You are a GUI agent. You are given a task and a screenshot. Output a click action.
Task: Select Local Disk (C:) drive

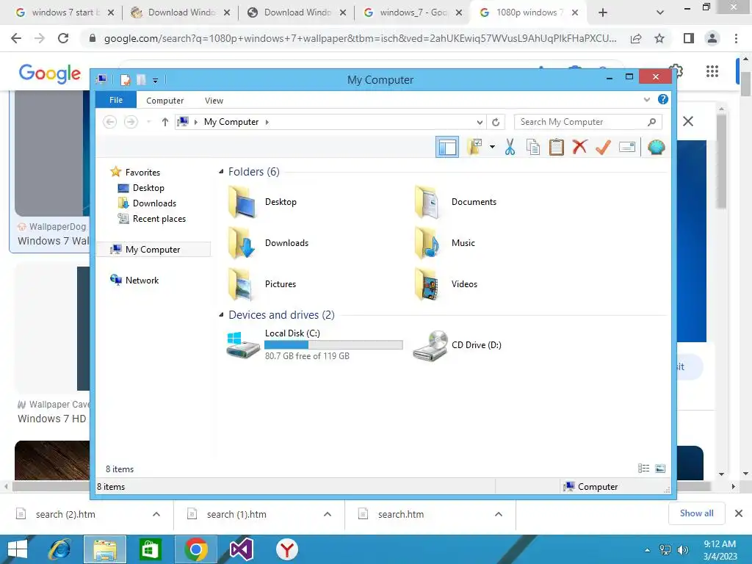coord(314,344)
